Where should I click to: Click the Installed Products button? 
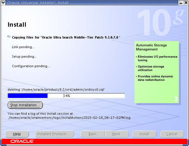coord(54,134)
